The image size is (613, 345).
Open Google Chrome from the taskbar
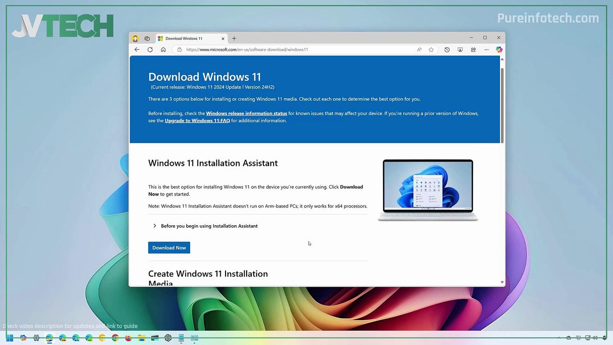115,338
